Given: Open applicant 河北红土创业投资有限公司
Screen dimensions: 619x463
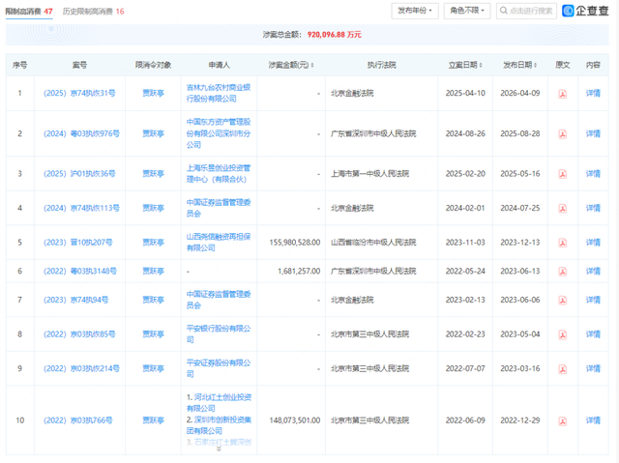Looking at the screenshot, I should coord(220,403).
